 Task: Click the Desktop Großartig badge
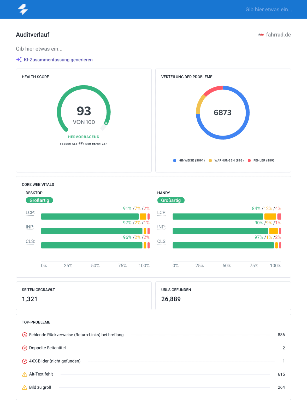(39, 200)
